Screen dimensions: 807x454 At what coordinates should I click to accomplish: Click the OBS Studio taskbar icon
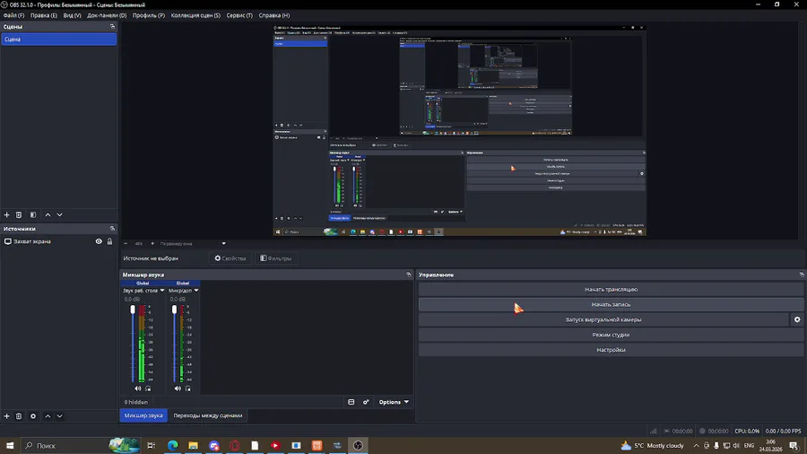[x=358, y=445]
